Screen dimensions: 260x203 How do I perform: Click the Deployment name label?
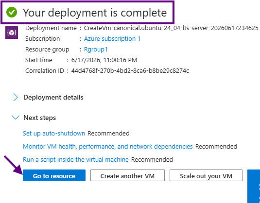point(51,28)
